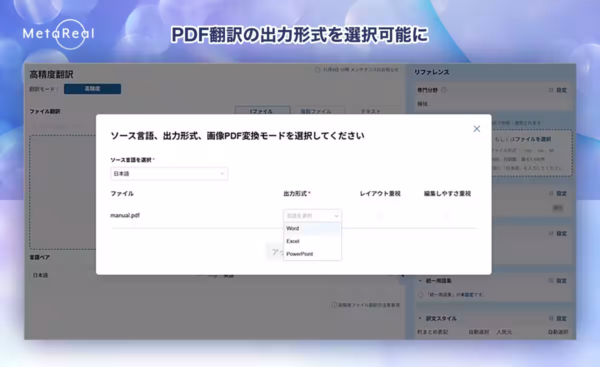Collapse the 統一用語集 section arrow
The height and width of the screenshot is (367, 600).
tap(420, 281)
